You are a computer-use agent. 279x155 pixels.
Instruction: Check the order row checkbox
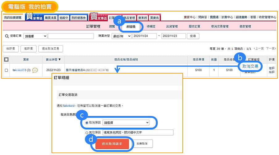coord(6,70)
